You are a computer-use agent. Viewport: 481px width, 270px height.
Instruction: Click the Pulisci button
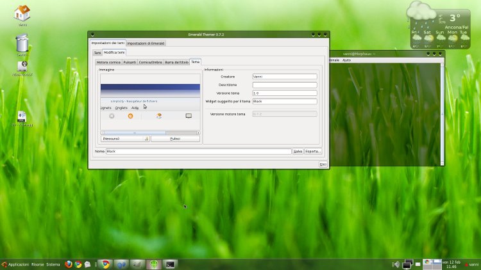tap(175, 139)
